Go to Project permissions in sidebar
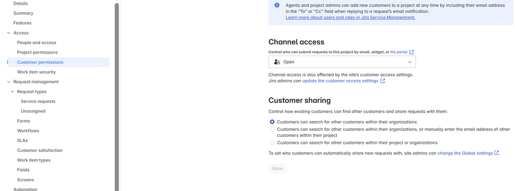The width and height of the screenshot is (515, 191). tap(37, 52)
